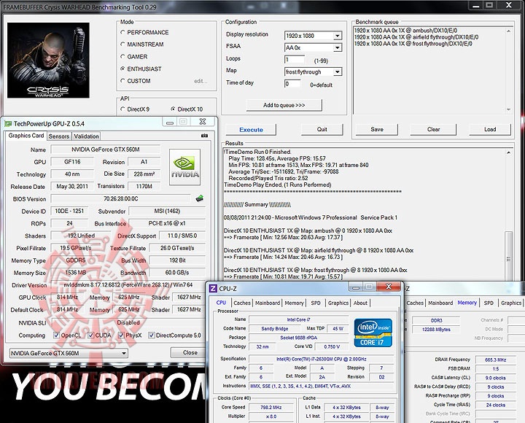Open Memory tab in front CPU-Z
525x423 pixels.
294,303
